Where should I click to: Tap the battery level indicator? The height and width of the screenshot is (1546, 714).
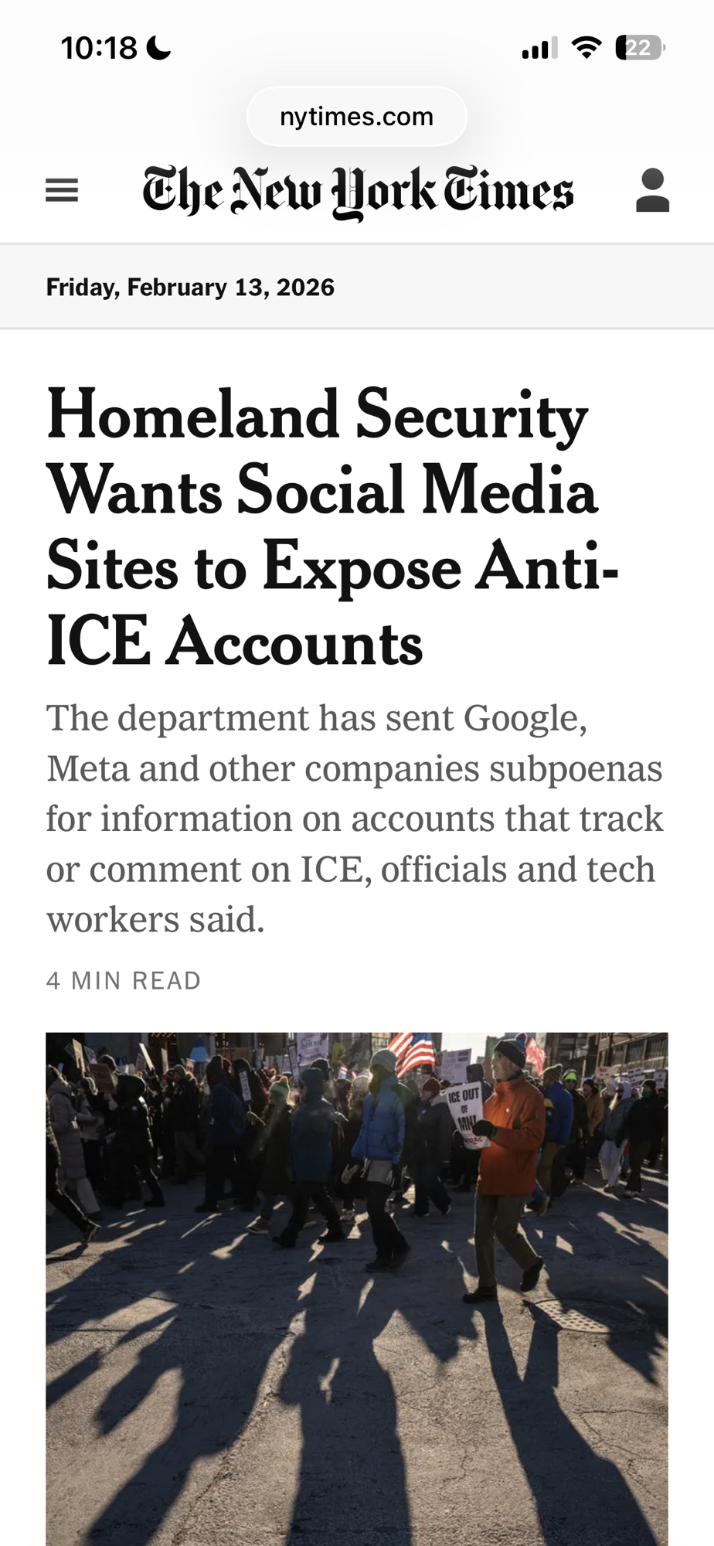(x=639, y=49)
